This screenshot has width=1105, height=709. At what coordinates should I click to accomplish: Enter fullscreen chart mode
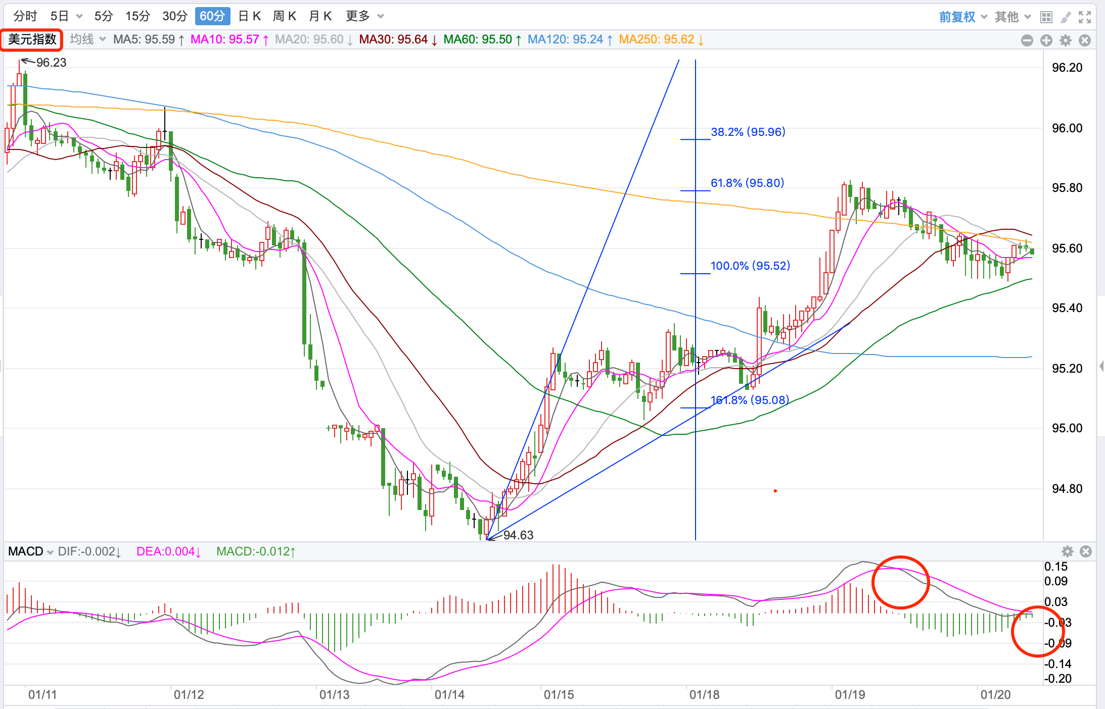[x=1085, y=17]
